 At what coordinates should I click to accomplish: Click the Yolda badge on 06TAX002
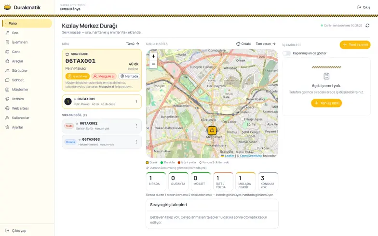[x=69, y=126]
